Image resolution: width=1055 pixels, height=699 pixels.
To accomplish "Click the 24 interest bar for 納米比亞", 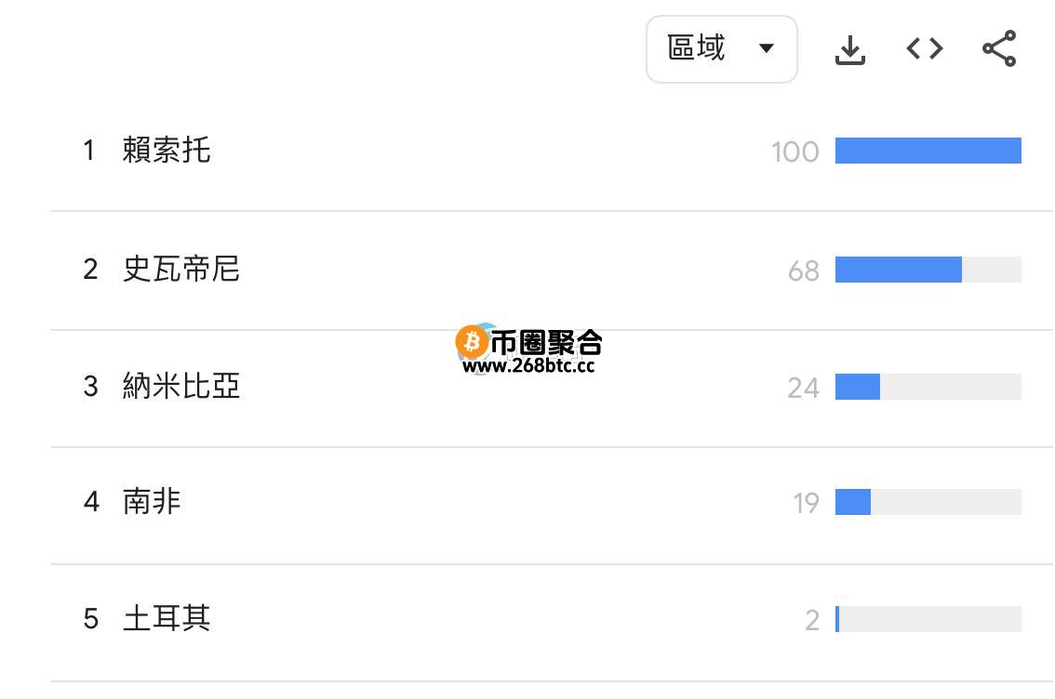I will point(928,387).
